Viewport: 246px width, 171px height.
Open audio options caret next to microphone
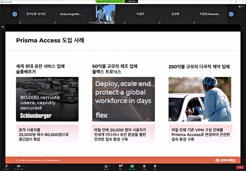10,166
